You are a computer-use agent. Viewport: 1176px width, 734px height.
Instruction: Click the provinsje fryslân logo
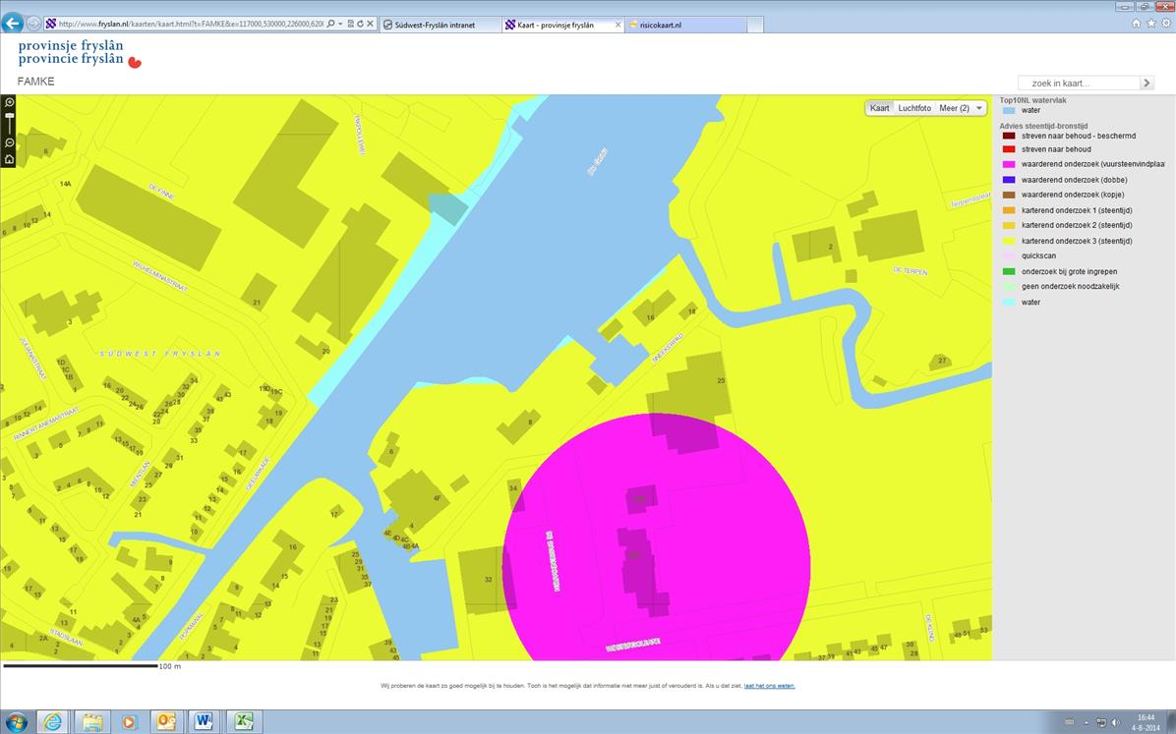click(80, 53)
